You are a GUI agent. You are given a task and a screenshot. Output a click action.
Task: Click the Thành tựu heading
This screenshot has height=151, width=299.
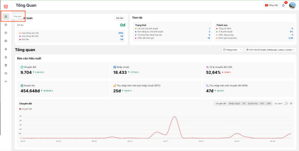click(222, 25)
